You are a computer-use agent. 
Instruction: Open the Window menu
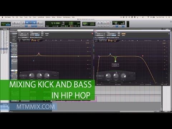pos(59,17)
